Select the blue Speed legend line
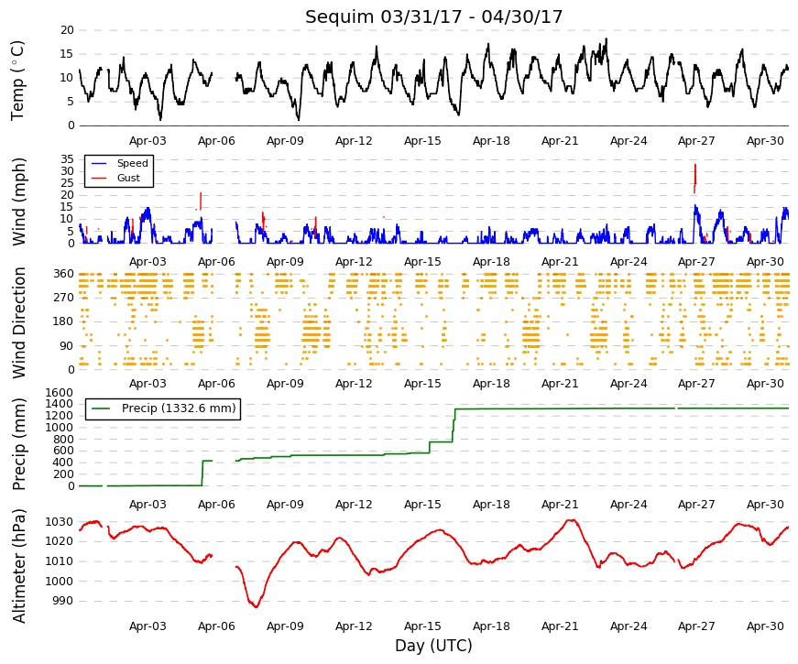 (x=99, y=163)
